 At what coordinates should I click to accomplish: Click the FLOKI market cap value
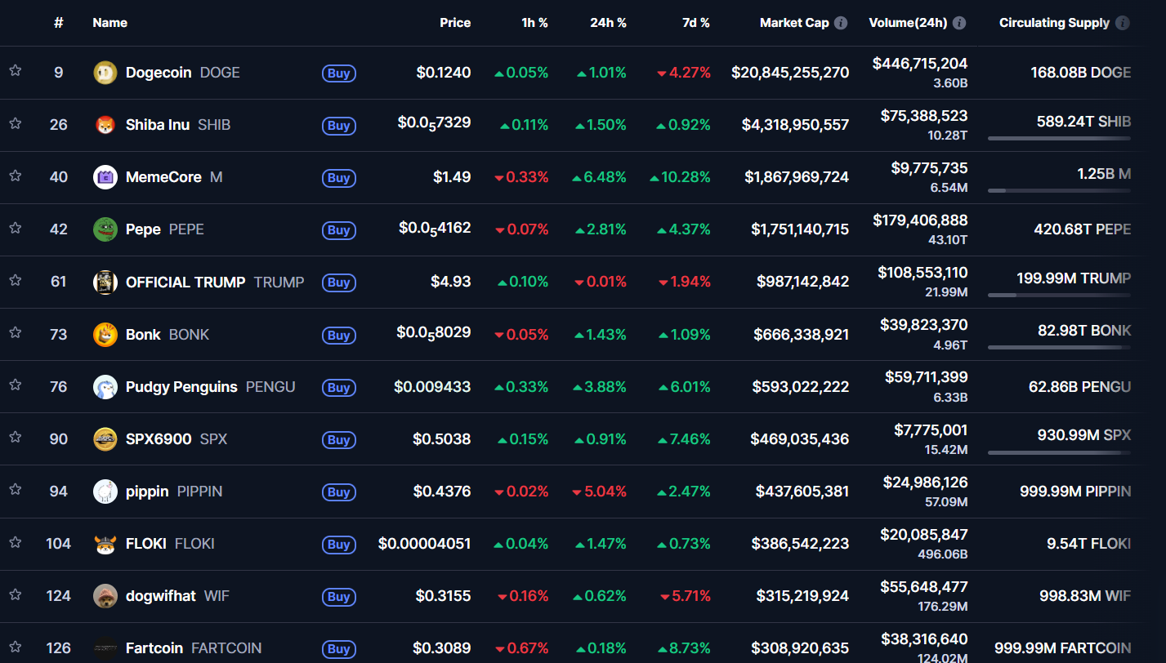click(800, 544)
